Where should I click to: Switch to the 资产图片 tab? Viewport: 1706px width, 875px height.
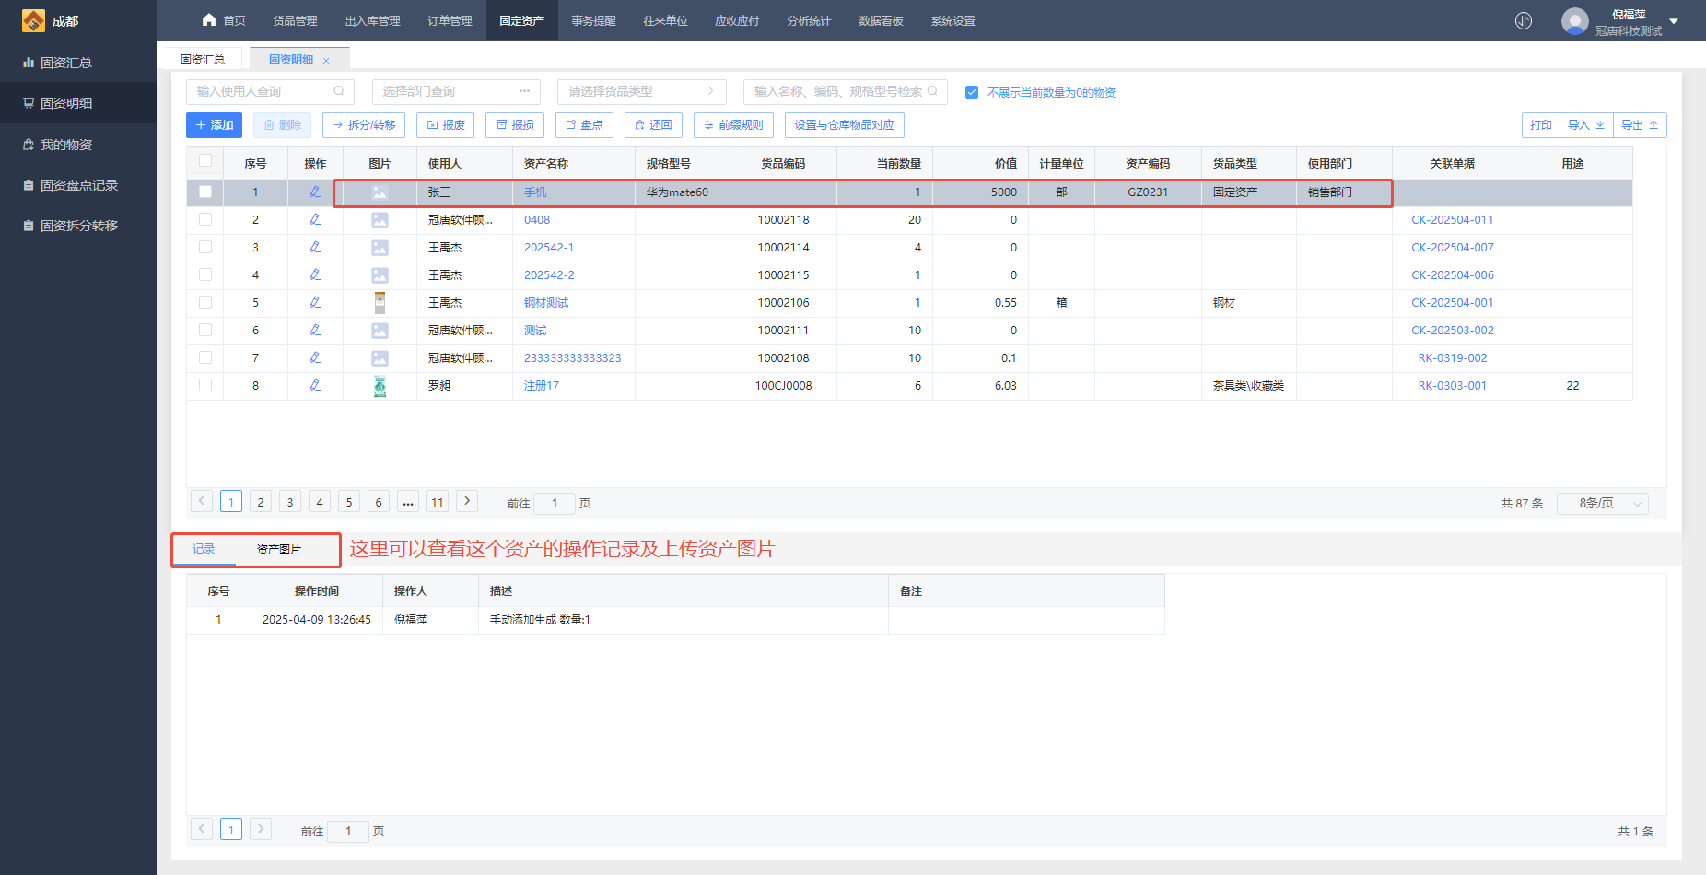tap(278, 549)
